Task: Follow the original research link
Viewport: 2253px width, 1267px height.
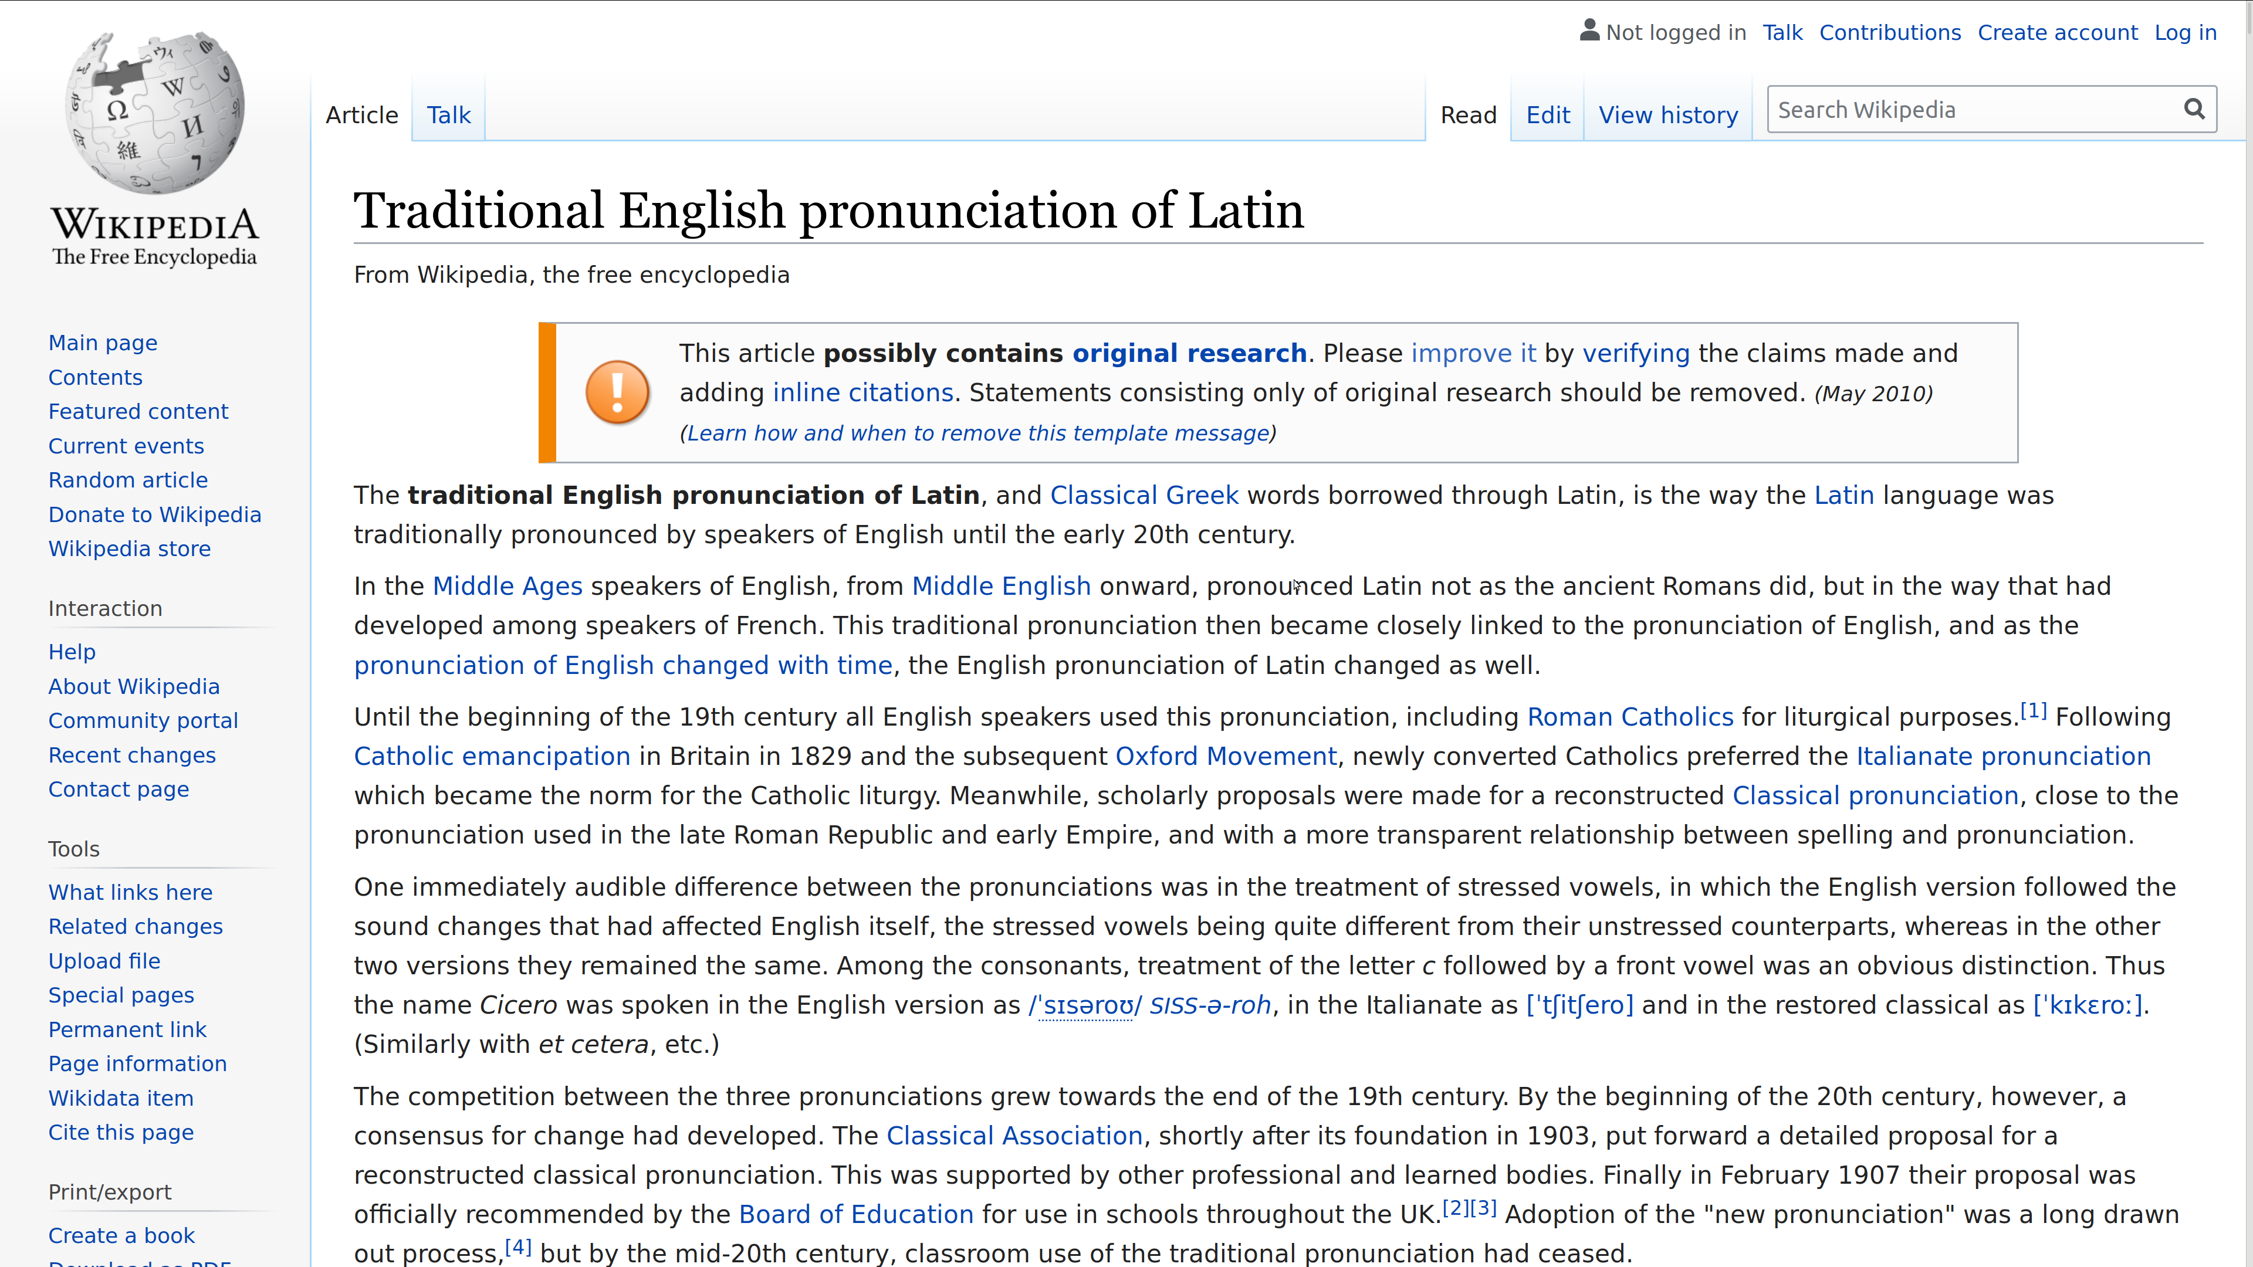Action: pyautogui.click(x=1189, y=353)
